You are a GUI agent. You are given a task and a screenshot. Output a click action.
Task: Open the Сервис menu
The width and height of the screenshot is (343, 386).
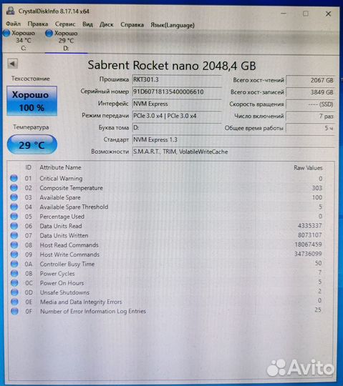pos(65,24)
